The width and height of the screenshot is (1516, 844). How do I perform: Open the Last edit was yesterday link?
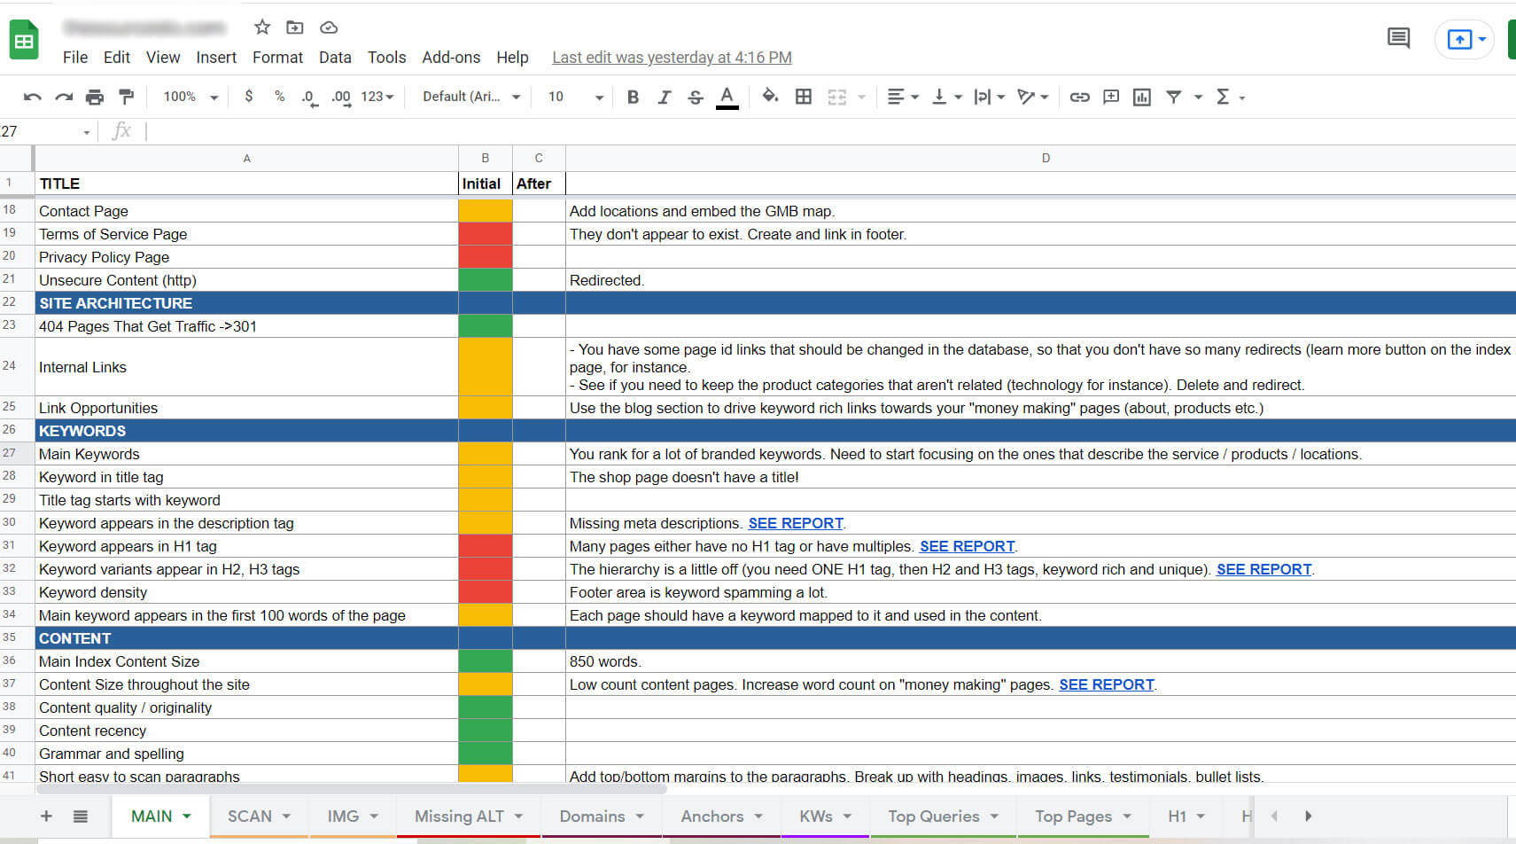point(672,58)
